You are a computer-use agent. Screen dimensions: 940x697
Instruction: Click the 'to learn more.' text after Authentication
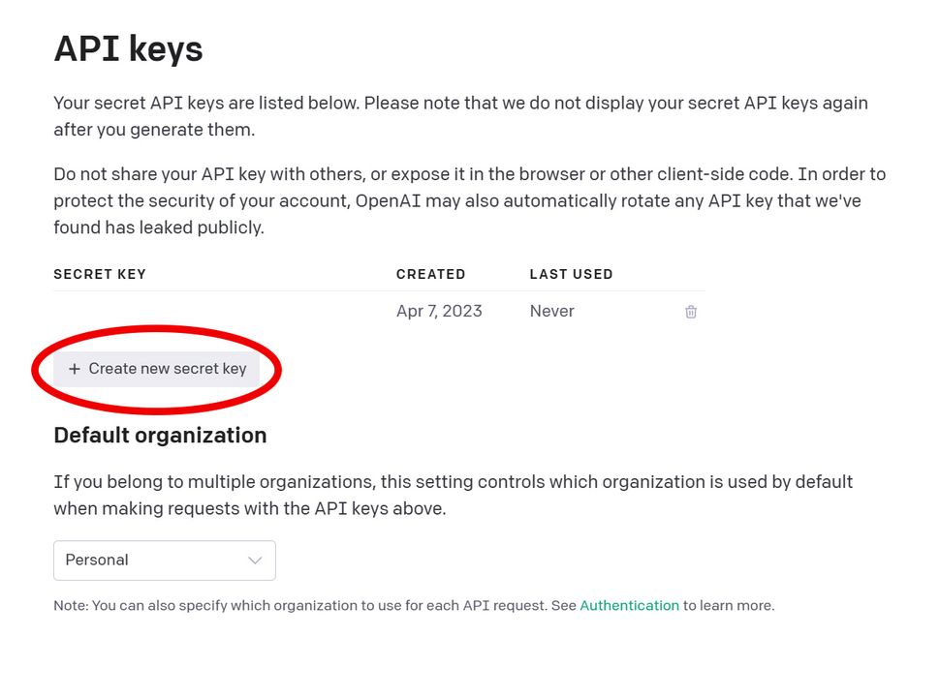click(729, 606)
